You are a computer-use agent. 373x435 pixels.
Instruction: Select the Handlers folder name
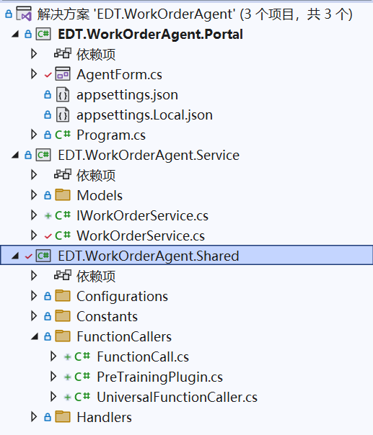pos(104,417)
